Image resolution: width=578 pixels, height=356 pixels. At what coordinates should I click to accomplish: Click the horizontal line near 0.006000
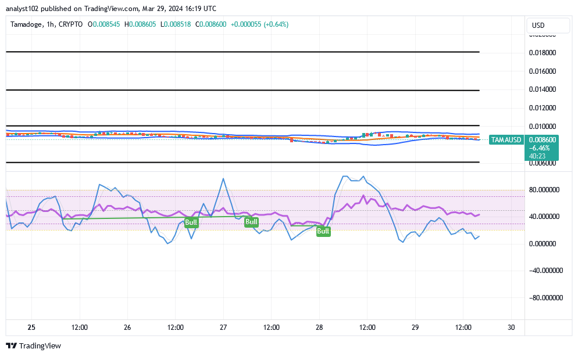(242, 162)
